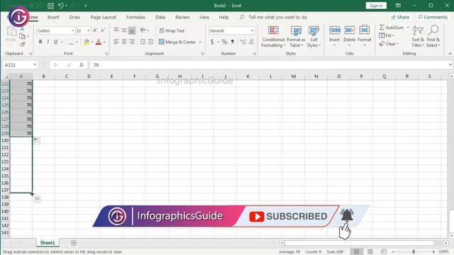Align text right icon
The image size is (454, 255).
click(132, 42)
